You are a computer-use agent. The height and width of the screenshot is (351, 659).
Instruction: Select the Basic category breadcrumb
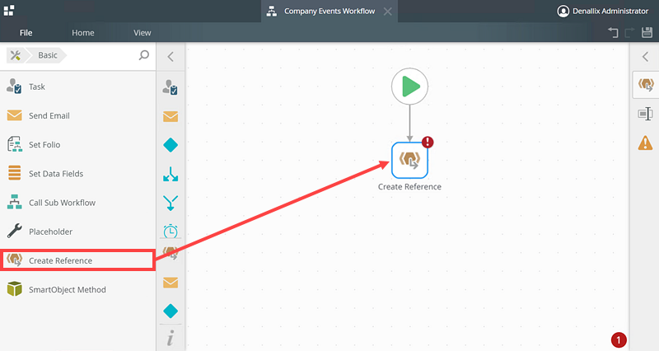(x=48, y=55)
